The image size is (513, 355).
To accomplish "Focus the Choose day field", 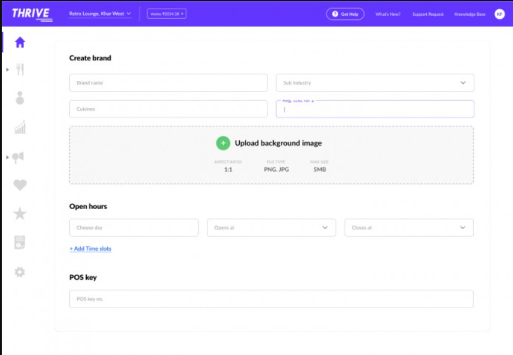I will pyautogui.click(x=134, y=227).
